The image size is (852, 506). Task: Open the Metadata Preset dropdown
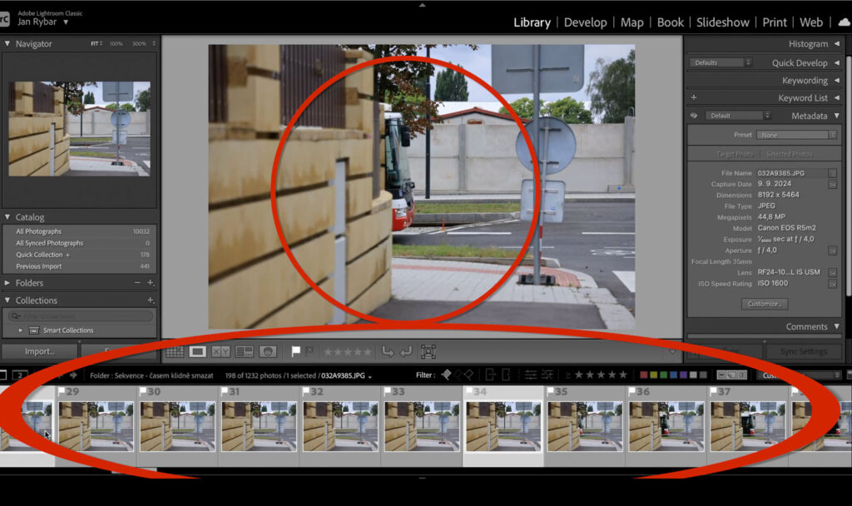click(796, 135)
